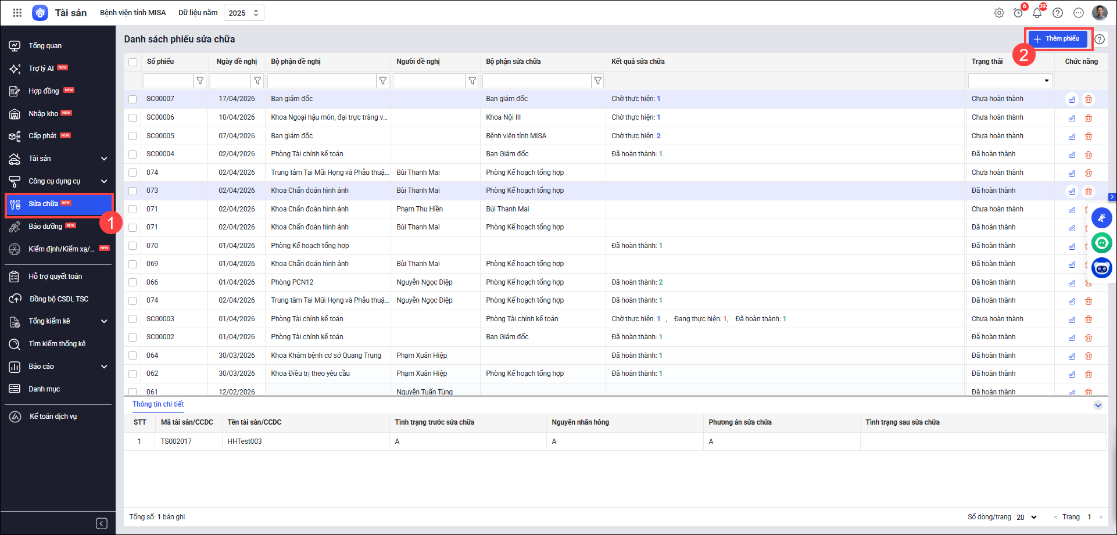Select the checkbox for voucher 073
The image size is (1117, 535).
click(133, 191)
